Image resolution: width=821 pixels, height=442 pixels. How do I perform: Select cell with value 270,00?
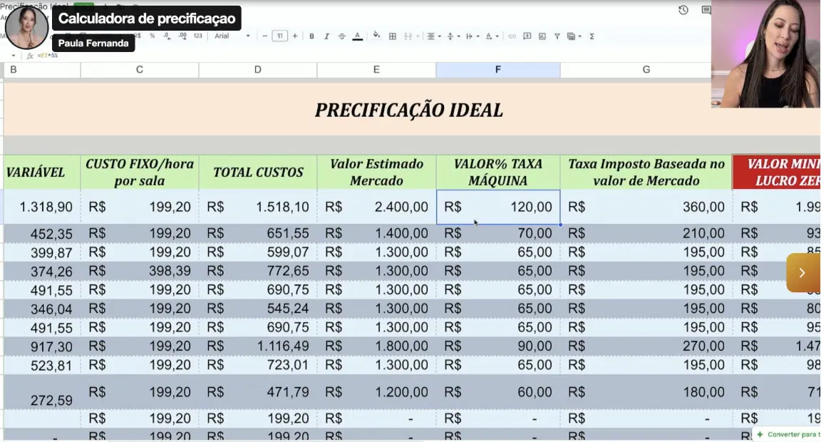pos(646,346)
